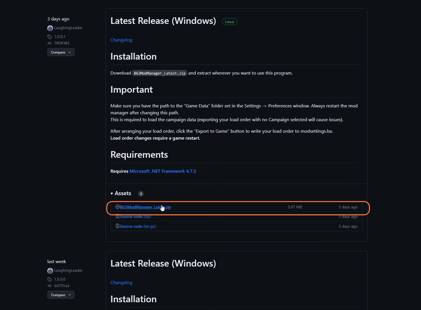This screenshot has width=421, height=310.
Task: Open the Compare dropdown for release 1.0.9.0
Action: (61, 295)
